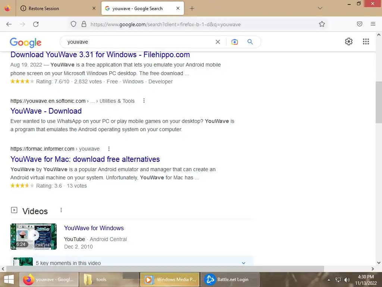Click the scroll down arrow

379,263
